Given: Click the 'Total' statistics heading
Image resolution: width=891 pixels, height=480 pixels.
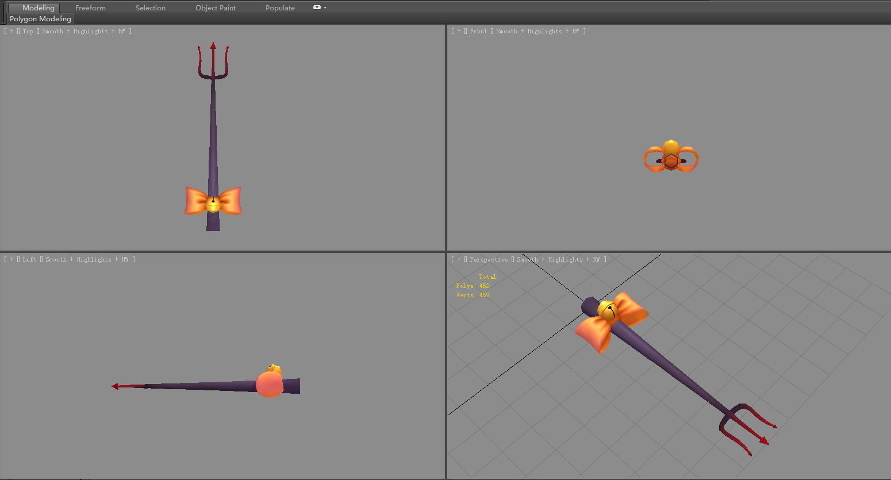Looking at the screenshot, I should coord(487,277).
